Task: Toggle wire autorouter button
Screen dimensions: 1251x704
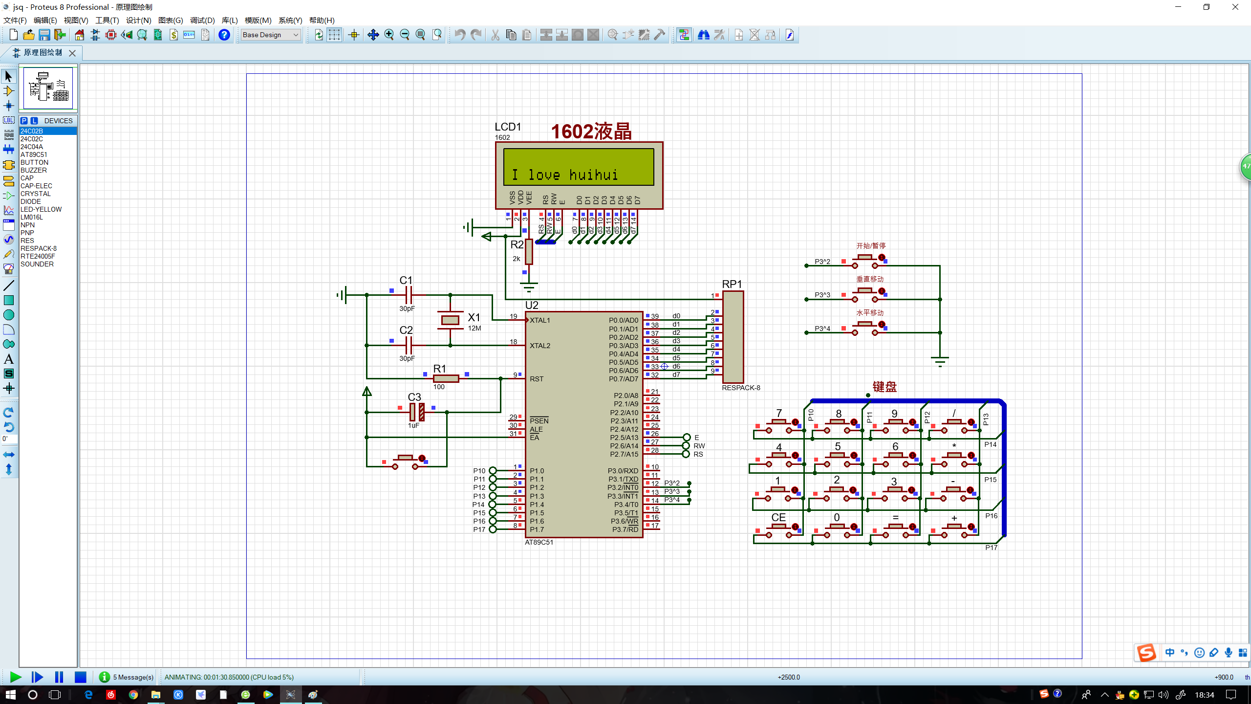Action: [x=684, y=35]
